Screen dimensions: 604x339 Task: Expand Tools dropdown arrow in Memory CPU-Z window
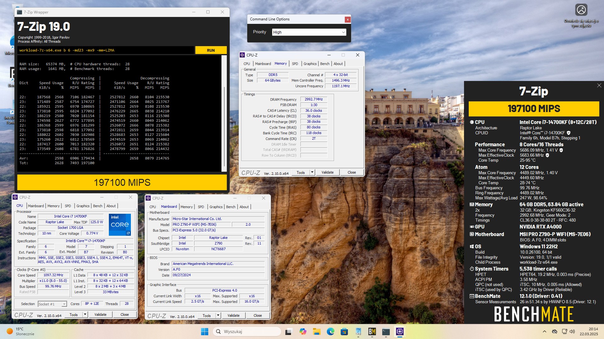(x=312, y=172)
